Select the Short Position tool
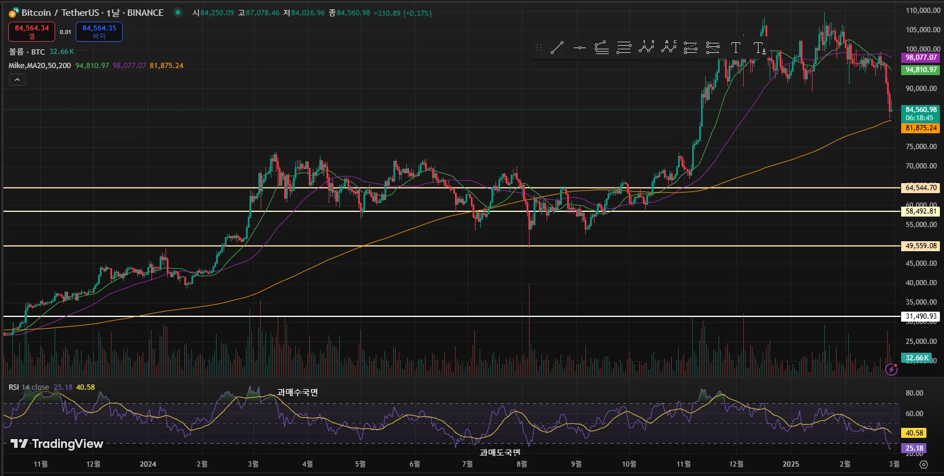Image resolution: width=944 pixels, height=476 pixels. tap(713, 48)
